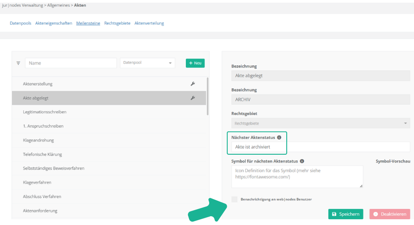Open the Datenpool dropdown filter

(x=147, y=63)
